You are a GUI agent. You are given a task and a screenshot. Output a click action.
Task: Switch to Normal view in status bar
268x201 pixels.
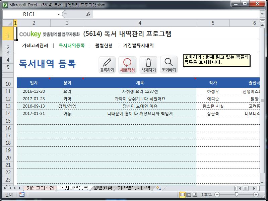click(182, 195)
